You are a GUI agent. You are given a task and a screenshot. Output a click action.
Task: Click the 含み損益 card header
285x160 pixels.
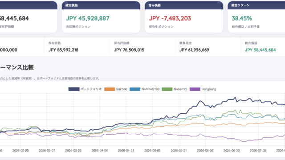click(x=184, y=5)
